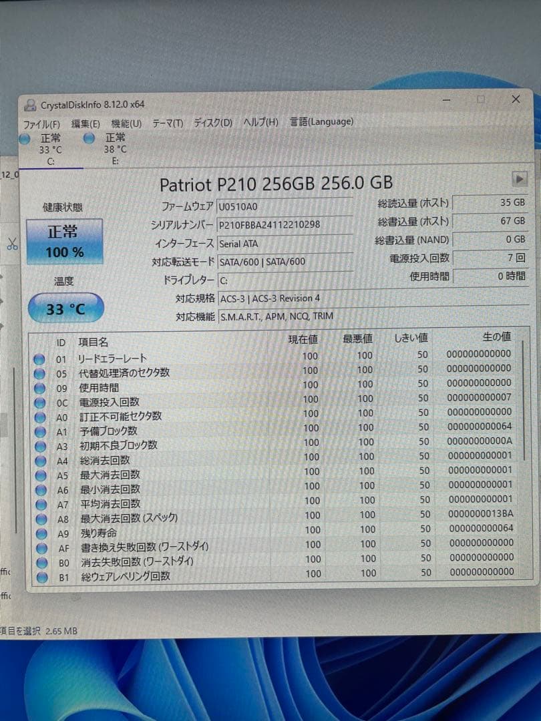
Task: Click the status dot beside 使用時間
Action: 41,387
